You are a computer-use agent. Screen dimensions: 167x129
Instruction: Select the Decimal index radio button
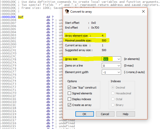(x=113, y=88)
